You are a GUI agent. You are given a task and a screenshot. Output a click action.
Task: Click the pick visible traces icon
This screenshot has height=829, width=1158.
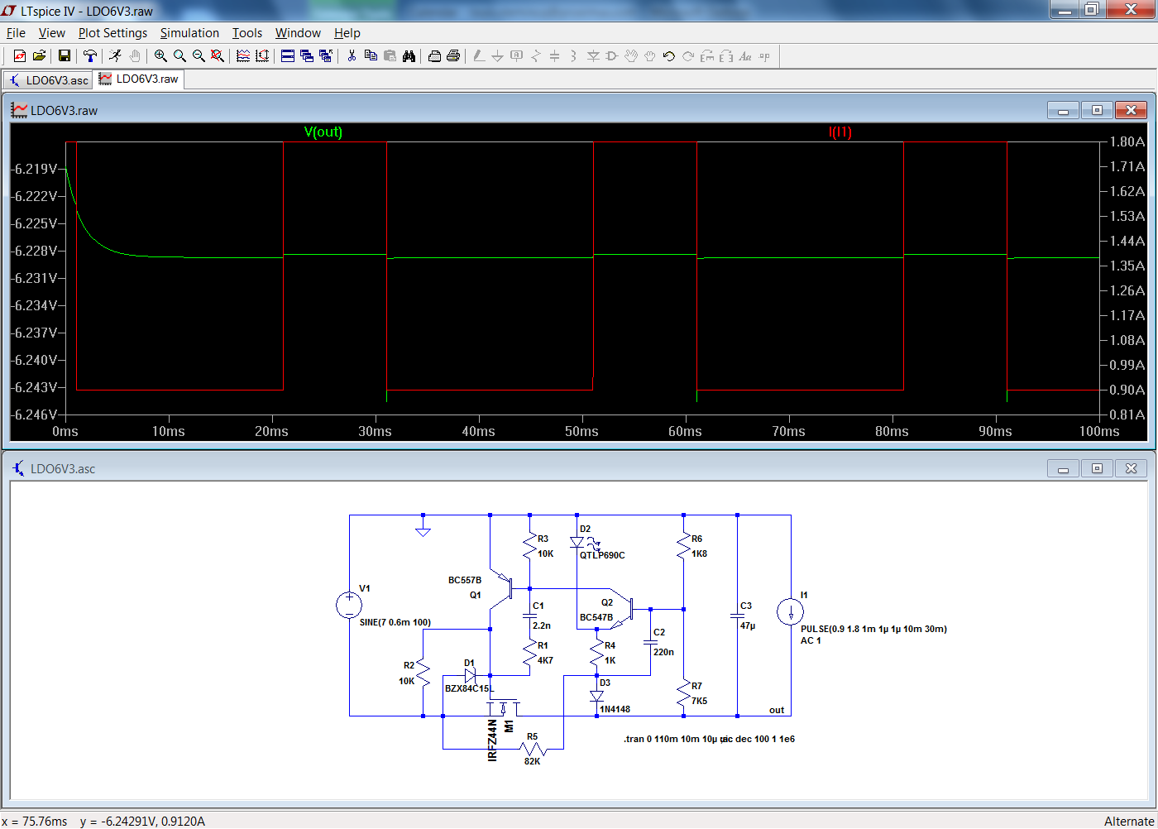pyautogui.click(x=243, y=56)
